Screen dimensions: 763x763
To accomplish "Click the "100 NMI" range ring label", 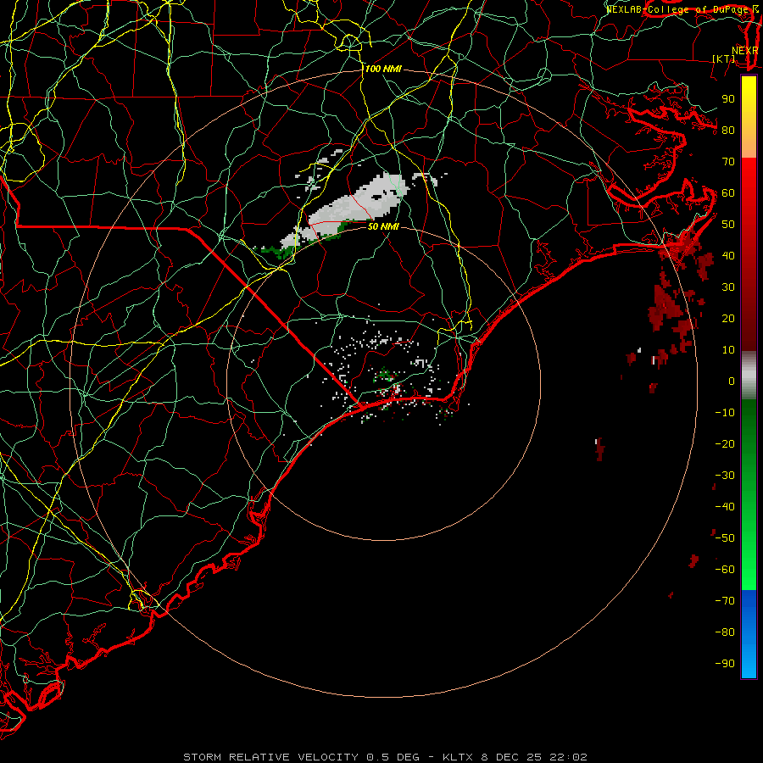I will [383, 69].
